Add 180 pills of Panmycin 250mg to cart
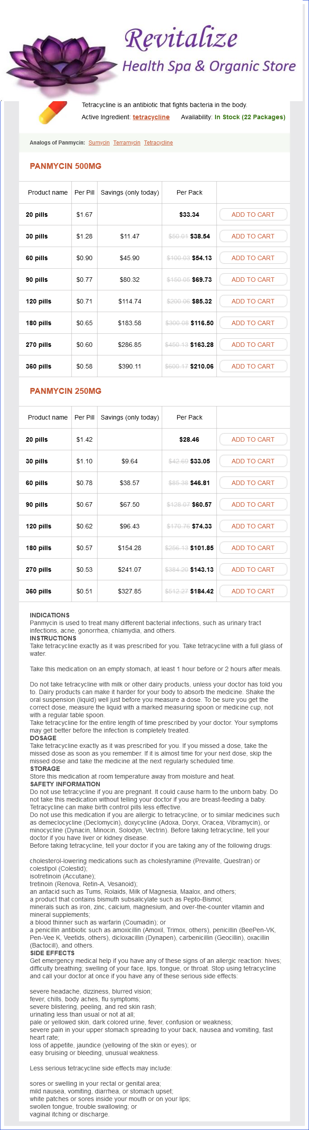309x1130 pixels. pyautogui.click(x=253, y=548)
